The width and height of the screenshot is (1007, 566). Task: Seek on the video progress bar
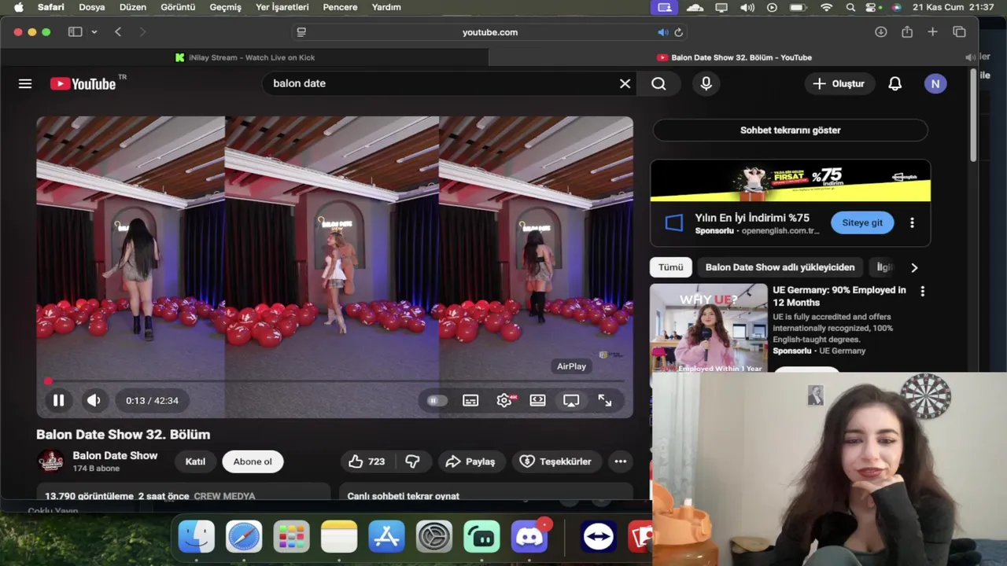click(334, 381)
